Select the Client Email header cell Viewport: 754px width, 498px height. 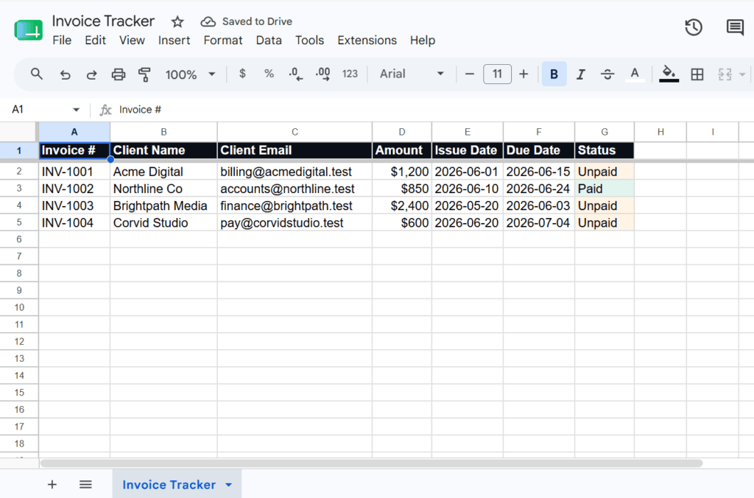[295, 150]
